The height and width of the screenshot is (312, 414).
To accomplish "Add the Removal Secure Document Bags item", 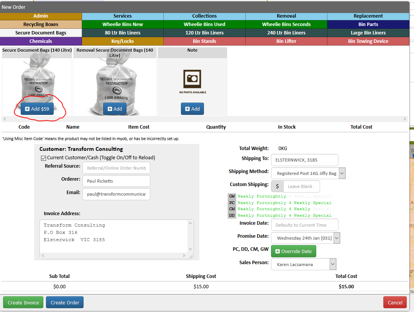I will tap(115, 109).
